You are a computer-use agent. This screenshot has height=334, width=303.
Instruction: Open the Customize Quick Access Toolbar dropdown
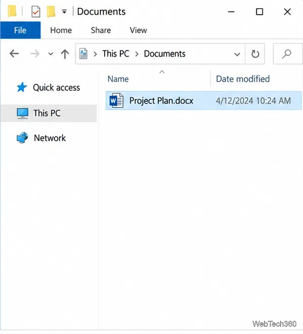[x=64, y=12]
